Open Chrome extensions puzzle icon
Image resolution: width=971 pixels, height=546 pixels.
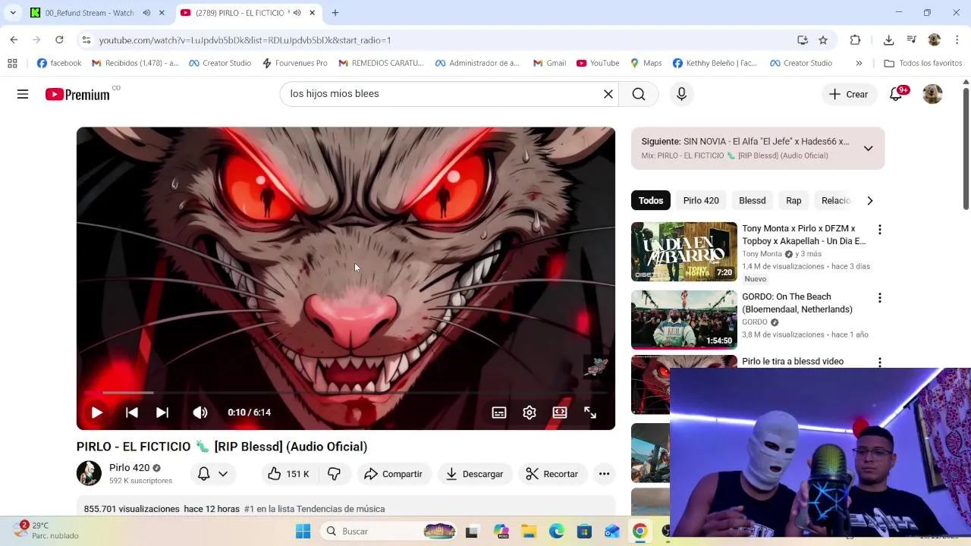click(856, 40)
